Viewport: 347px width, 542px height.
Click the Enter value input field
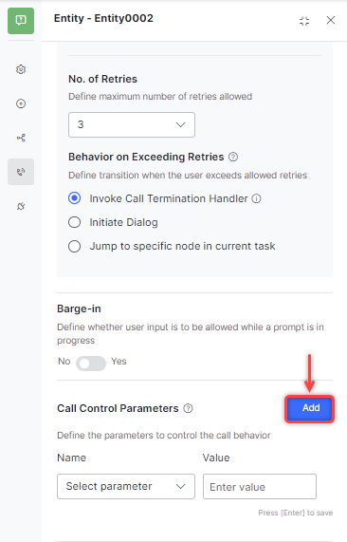point(260,486)
